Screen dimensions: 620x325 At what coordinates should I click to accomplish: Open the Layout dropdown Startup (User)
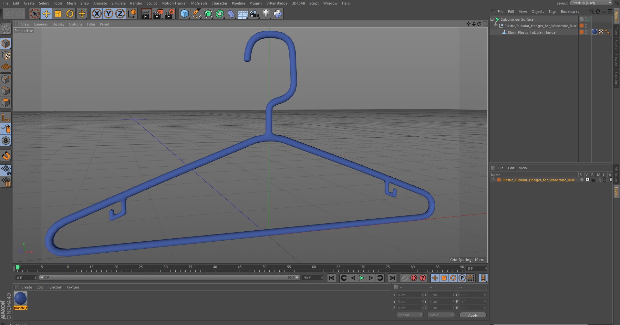click(591, 3)
